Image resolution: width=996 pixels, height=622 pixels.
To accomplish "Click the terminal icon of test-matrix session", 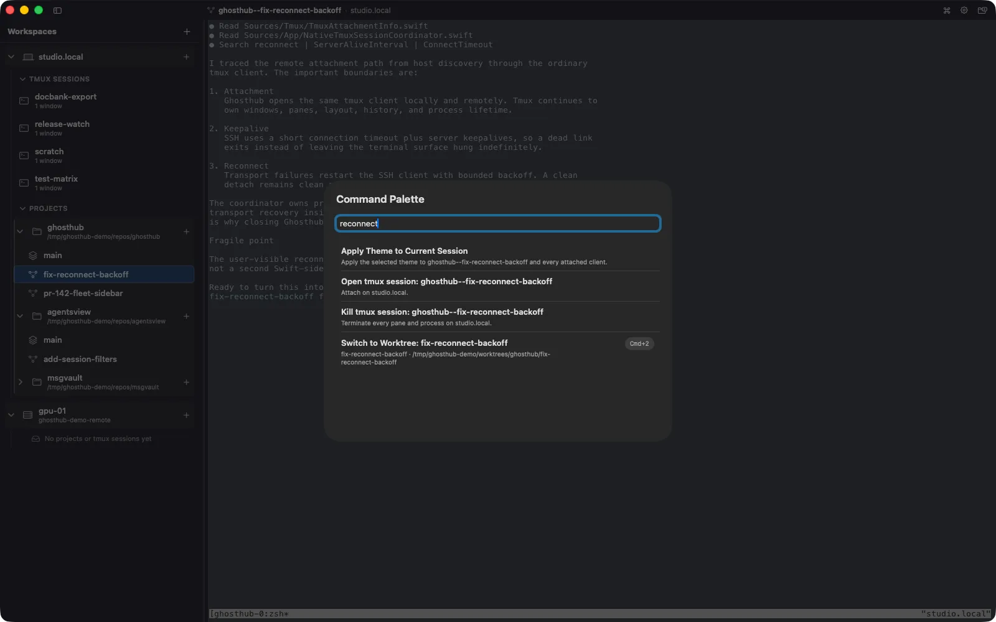I will (x=24, y=183).
